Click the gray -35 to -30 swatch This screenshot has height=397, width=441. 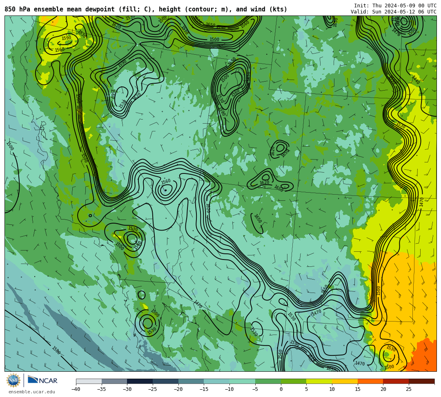(x=114, y=381)
